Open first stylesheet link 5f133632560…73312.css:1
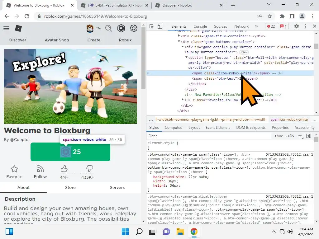The width and height of the screenshot is (319, 239). click(289, 154)
